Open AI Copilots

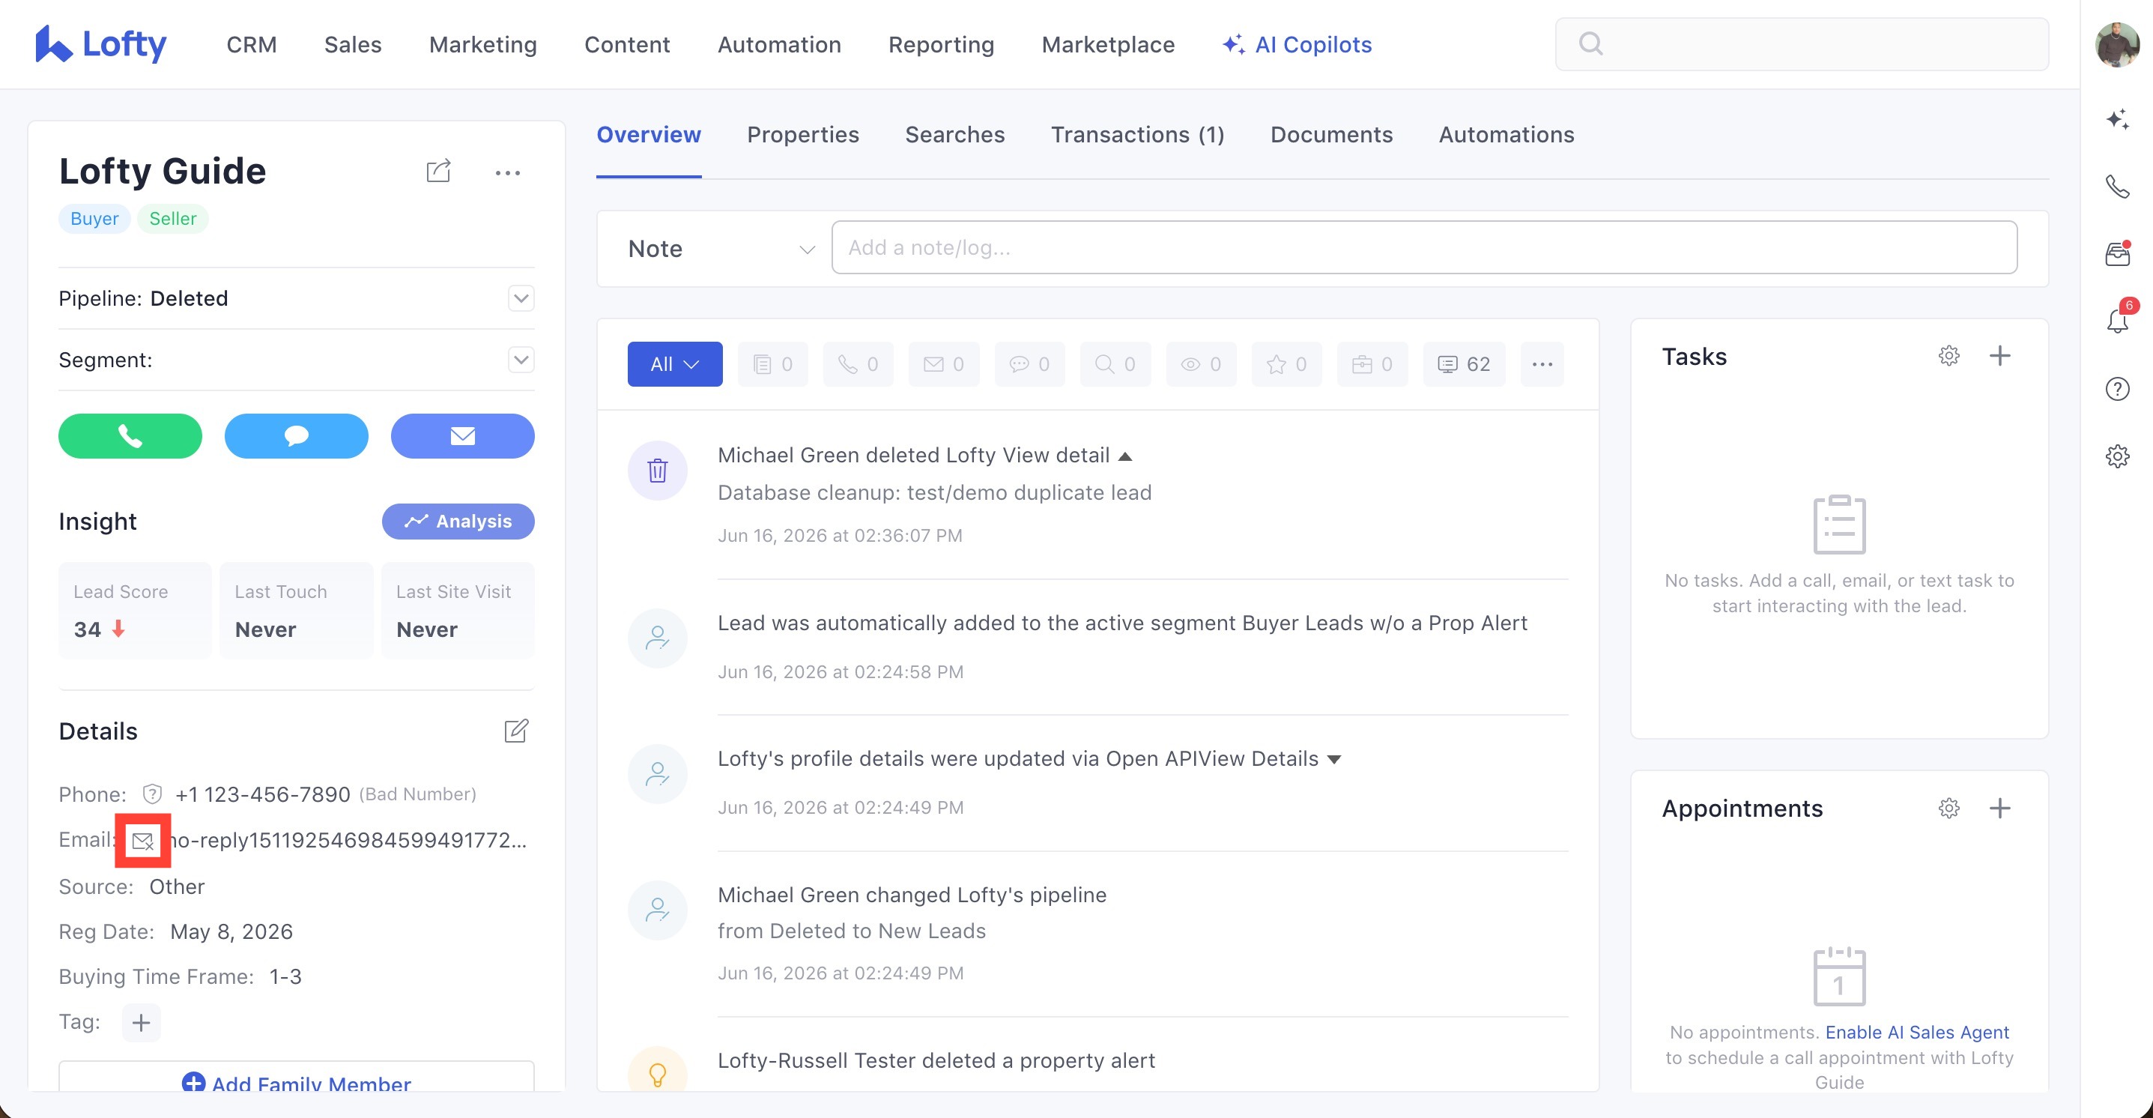click(x=1296, y=44)
